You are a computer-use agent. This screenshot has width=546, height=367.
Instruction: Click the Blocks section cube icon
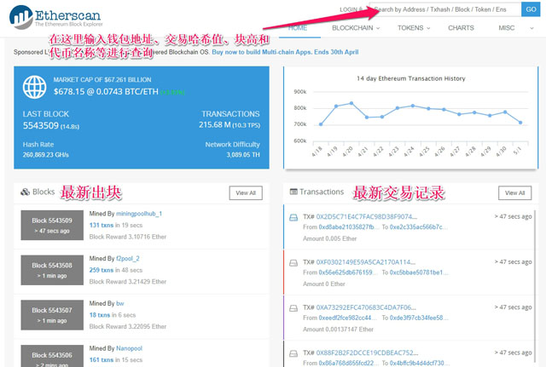(25, 192)
